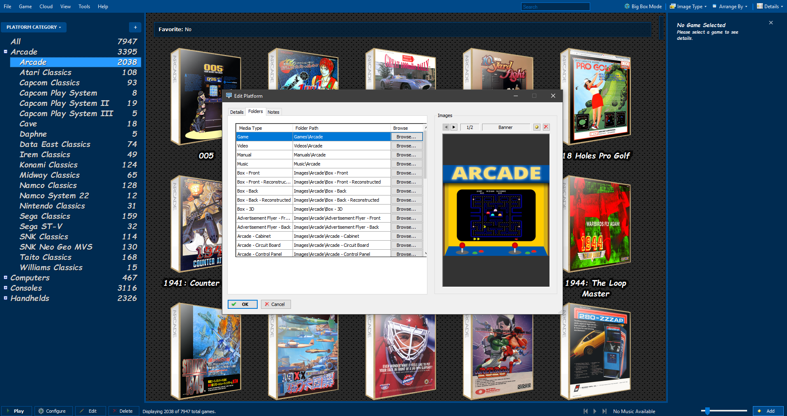The width and height of the screenshot is (787, 416).
Task: Cancel the Edit Platform dialog
Action: 276,304
